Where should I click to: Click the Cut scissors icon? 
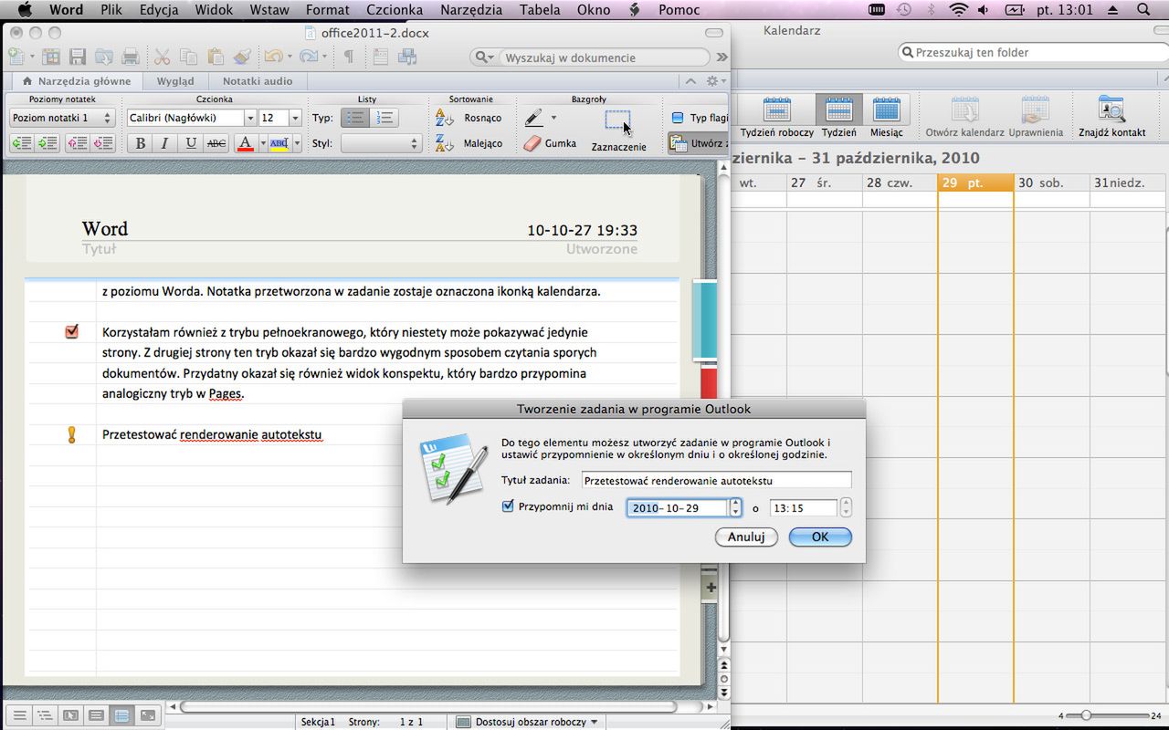162,57
